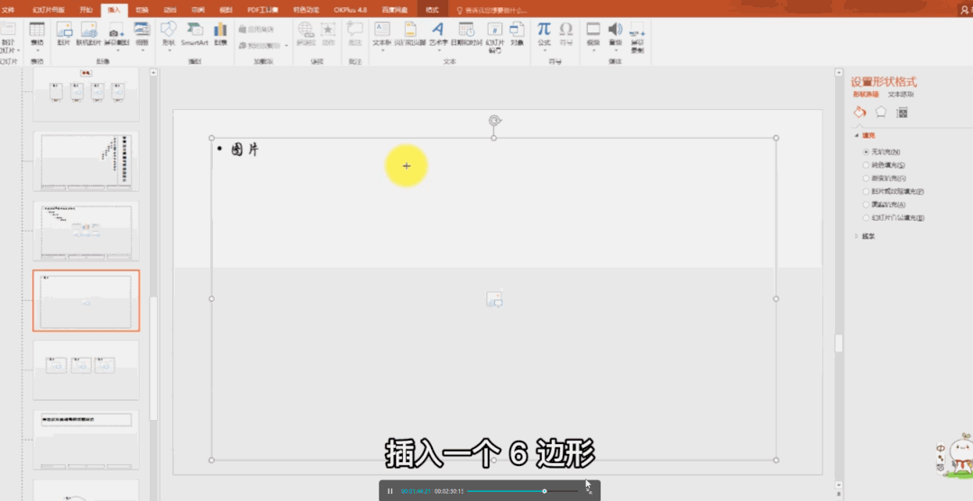Select No fill (无填充) radio button
Screen dimensions: 973x501
coord(867,152)
